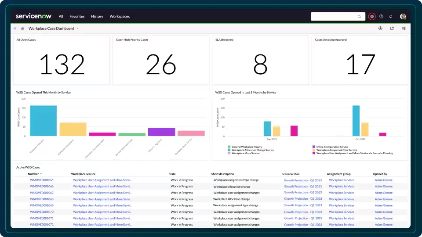Toggle the hamburger navigation menu icon
422x237 pixels.
(15, 28)
